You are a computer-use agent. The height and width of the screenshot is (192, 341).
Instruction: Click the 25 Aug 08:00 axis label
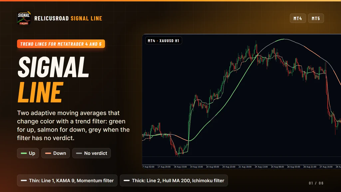(277, 167)
